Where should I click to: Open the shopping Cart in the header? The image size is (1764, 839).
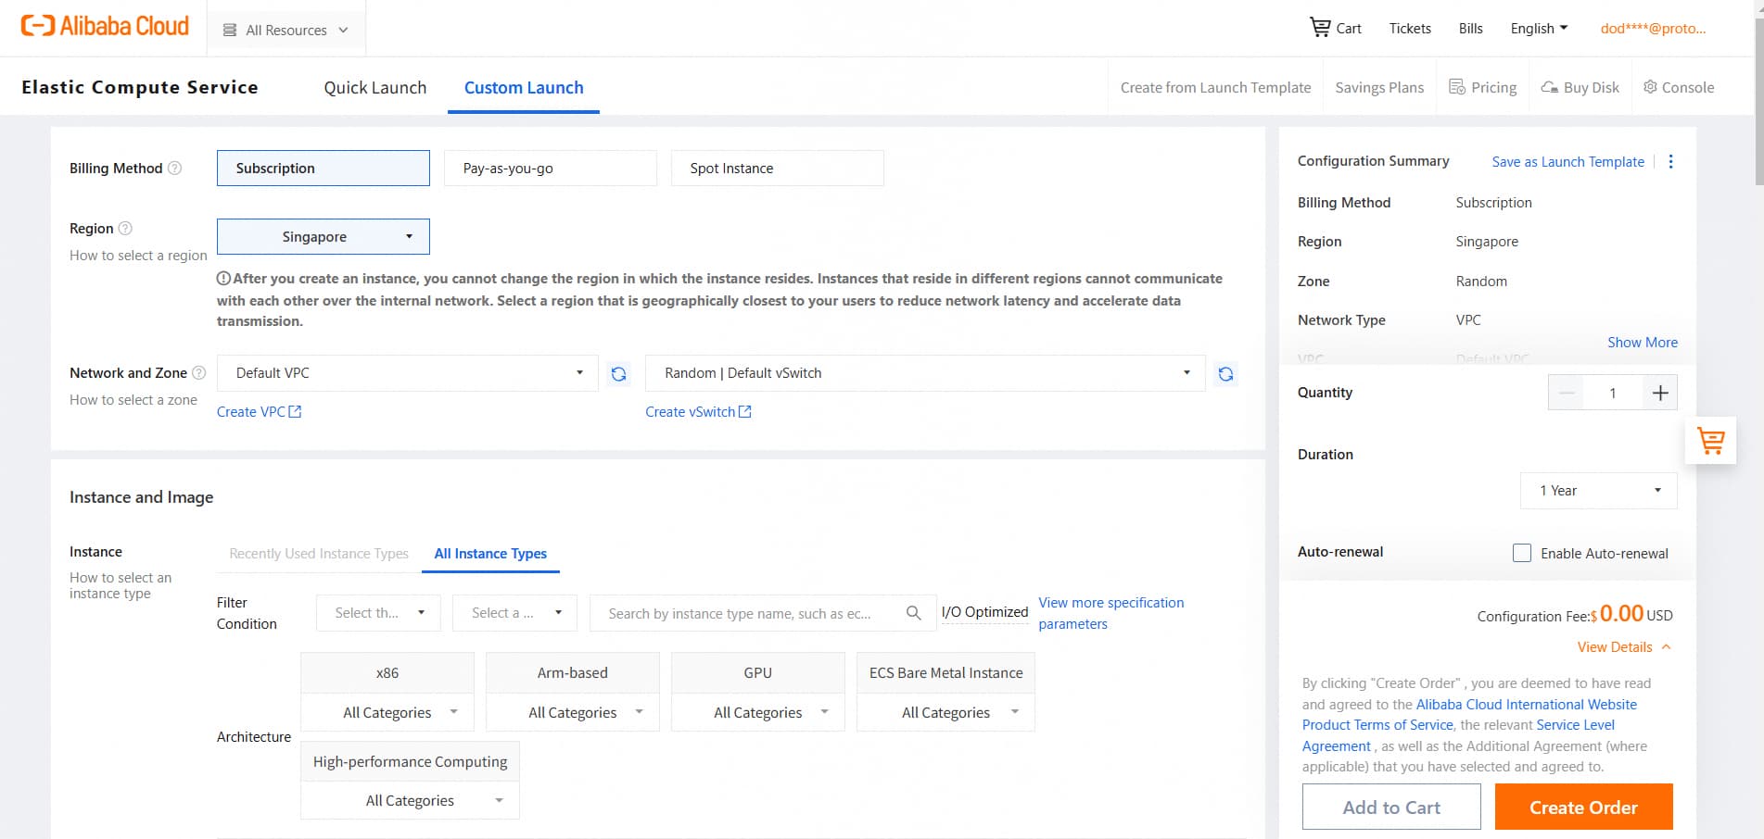coord(1335,28)
